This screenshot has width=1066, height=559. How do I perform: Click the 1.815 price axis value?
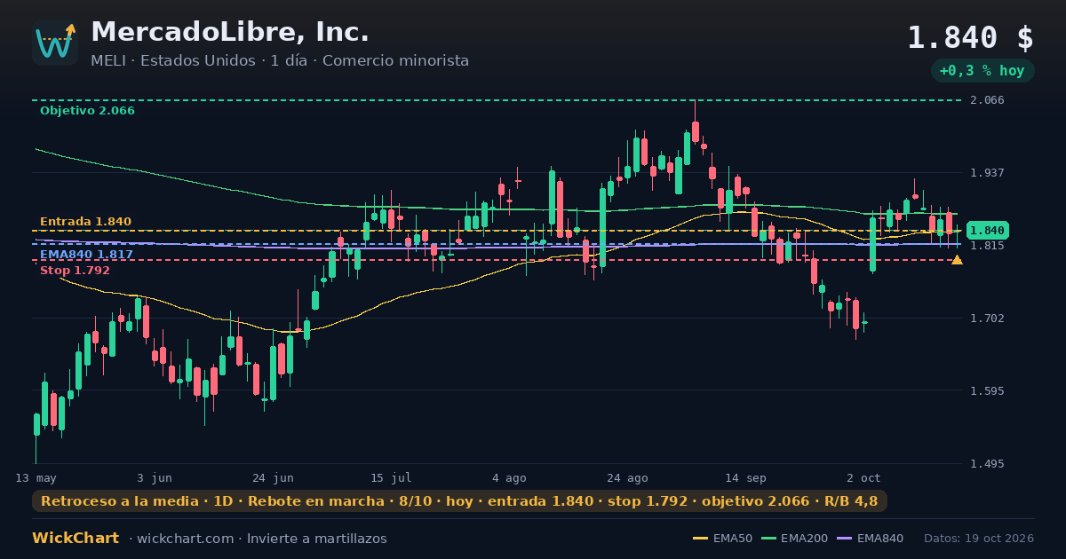[x=987, y=246]
